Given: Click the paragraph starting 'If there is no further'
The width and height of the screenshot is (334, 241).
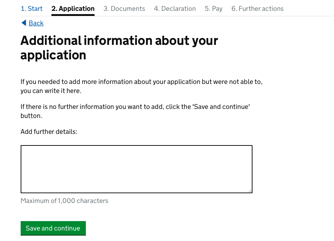Looking at the screenshot, I should click(135, 111).
